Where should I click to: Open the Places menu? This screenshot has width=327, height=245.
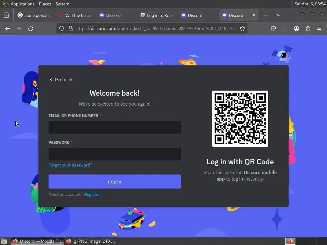pos(45,4)
